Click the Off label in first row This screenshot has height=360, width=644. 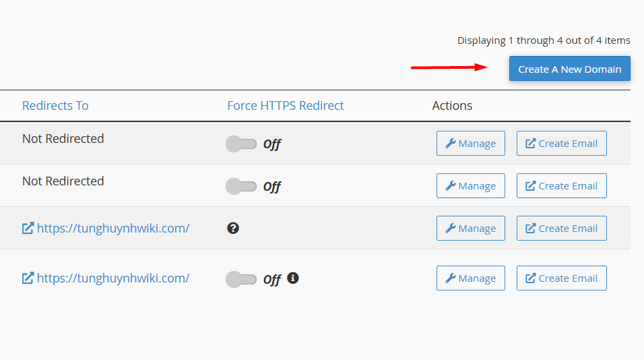(x=272, y=144)
